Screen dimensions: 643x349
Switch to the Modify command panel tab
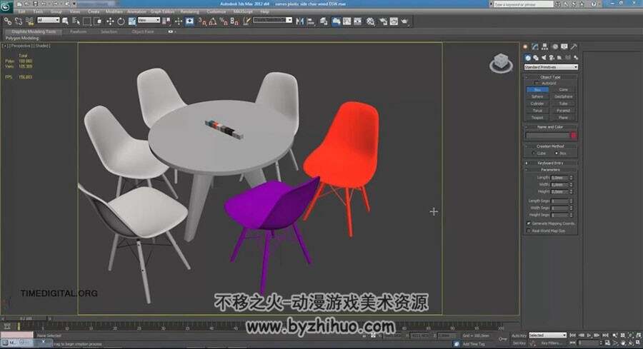534,46
